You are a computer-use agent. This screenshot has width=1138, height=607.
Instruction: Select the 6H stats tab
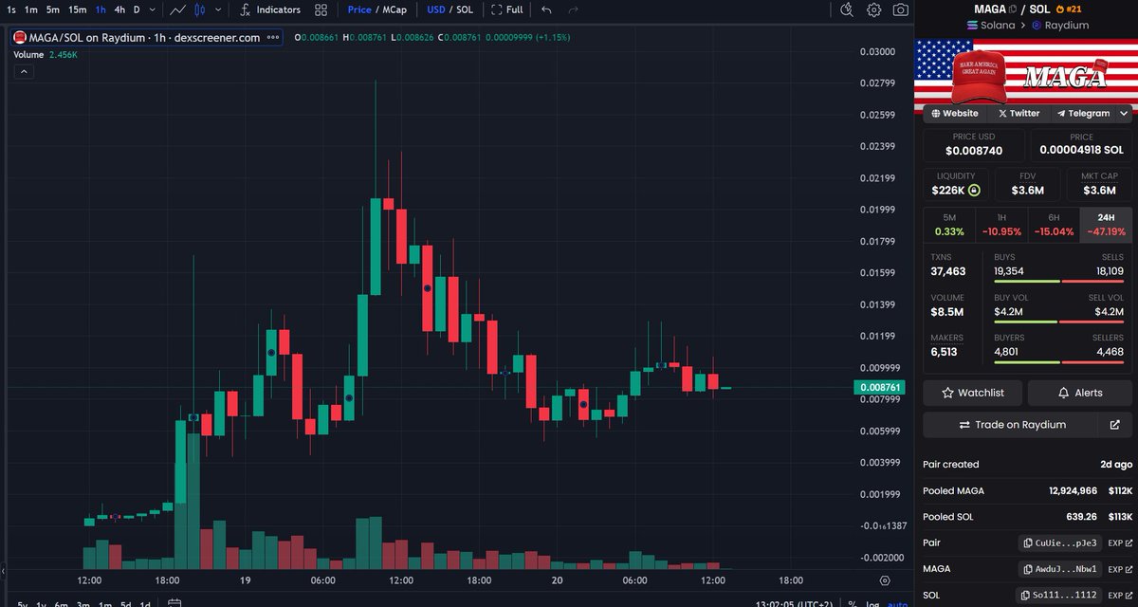point(1053,225)
